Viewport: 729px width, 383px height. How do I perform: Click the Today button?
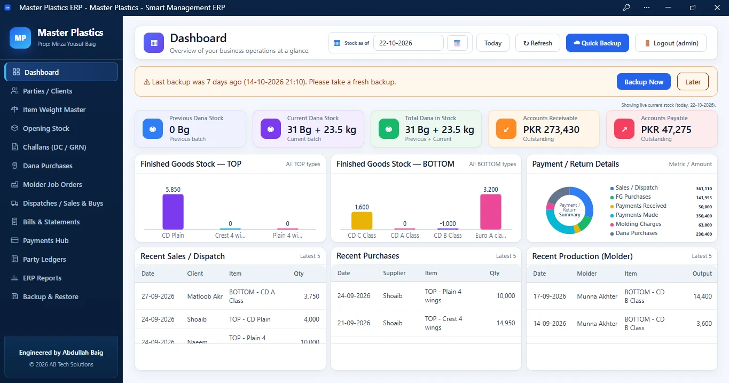(493, 43)
